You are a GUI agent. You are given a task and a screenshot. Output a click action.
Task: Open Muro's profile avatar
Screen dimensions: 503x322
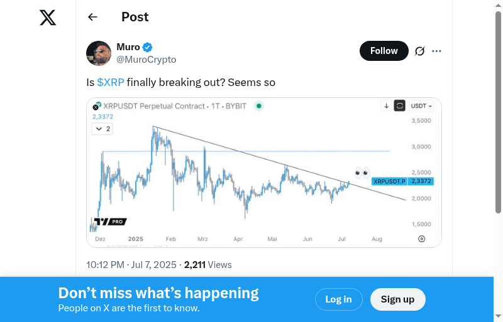(99, 53)
